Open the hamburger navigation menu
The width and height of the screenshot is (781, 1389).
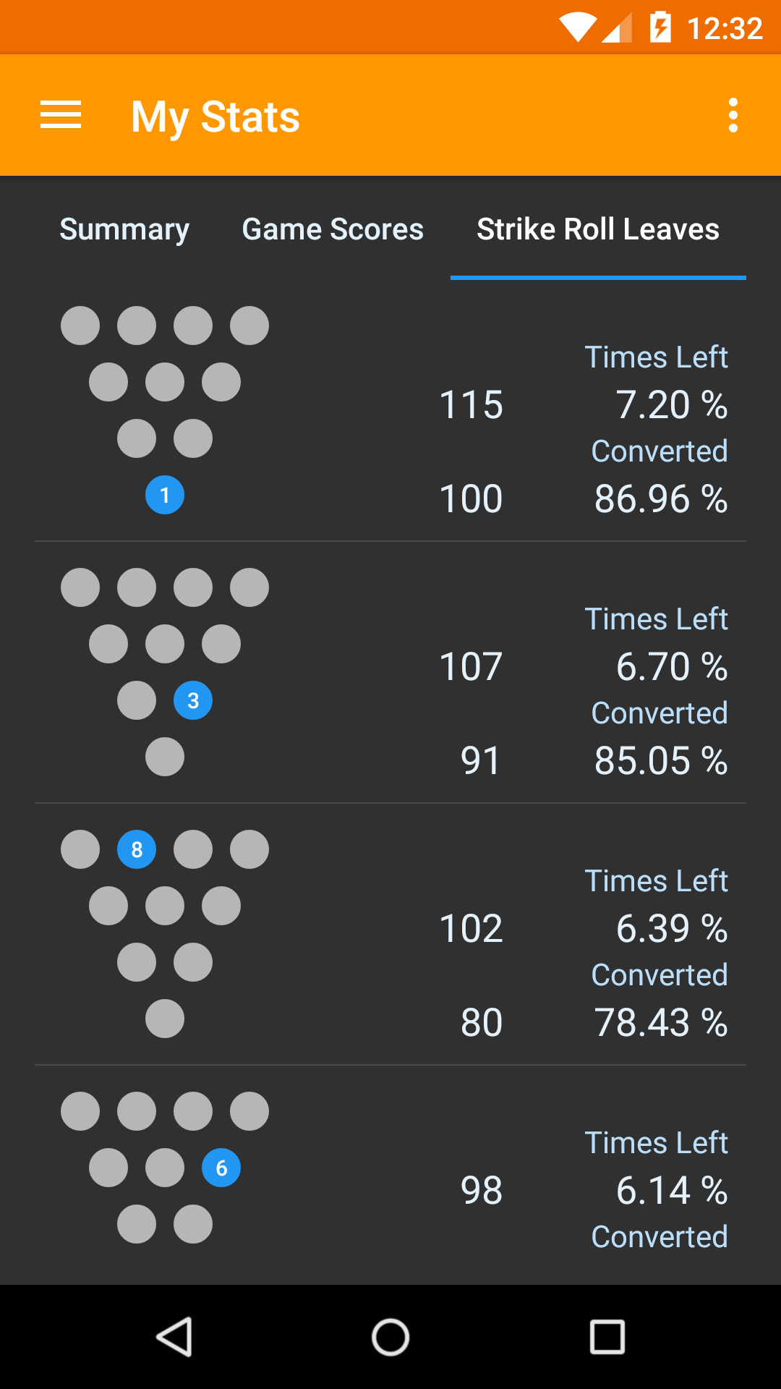(61, 116)
